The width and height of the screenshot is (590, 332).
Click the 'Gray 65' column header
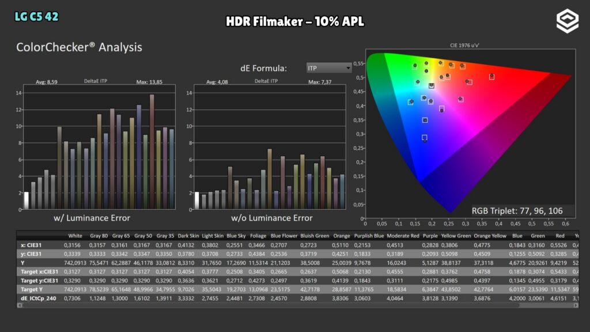click(x=121, y=236)
